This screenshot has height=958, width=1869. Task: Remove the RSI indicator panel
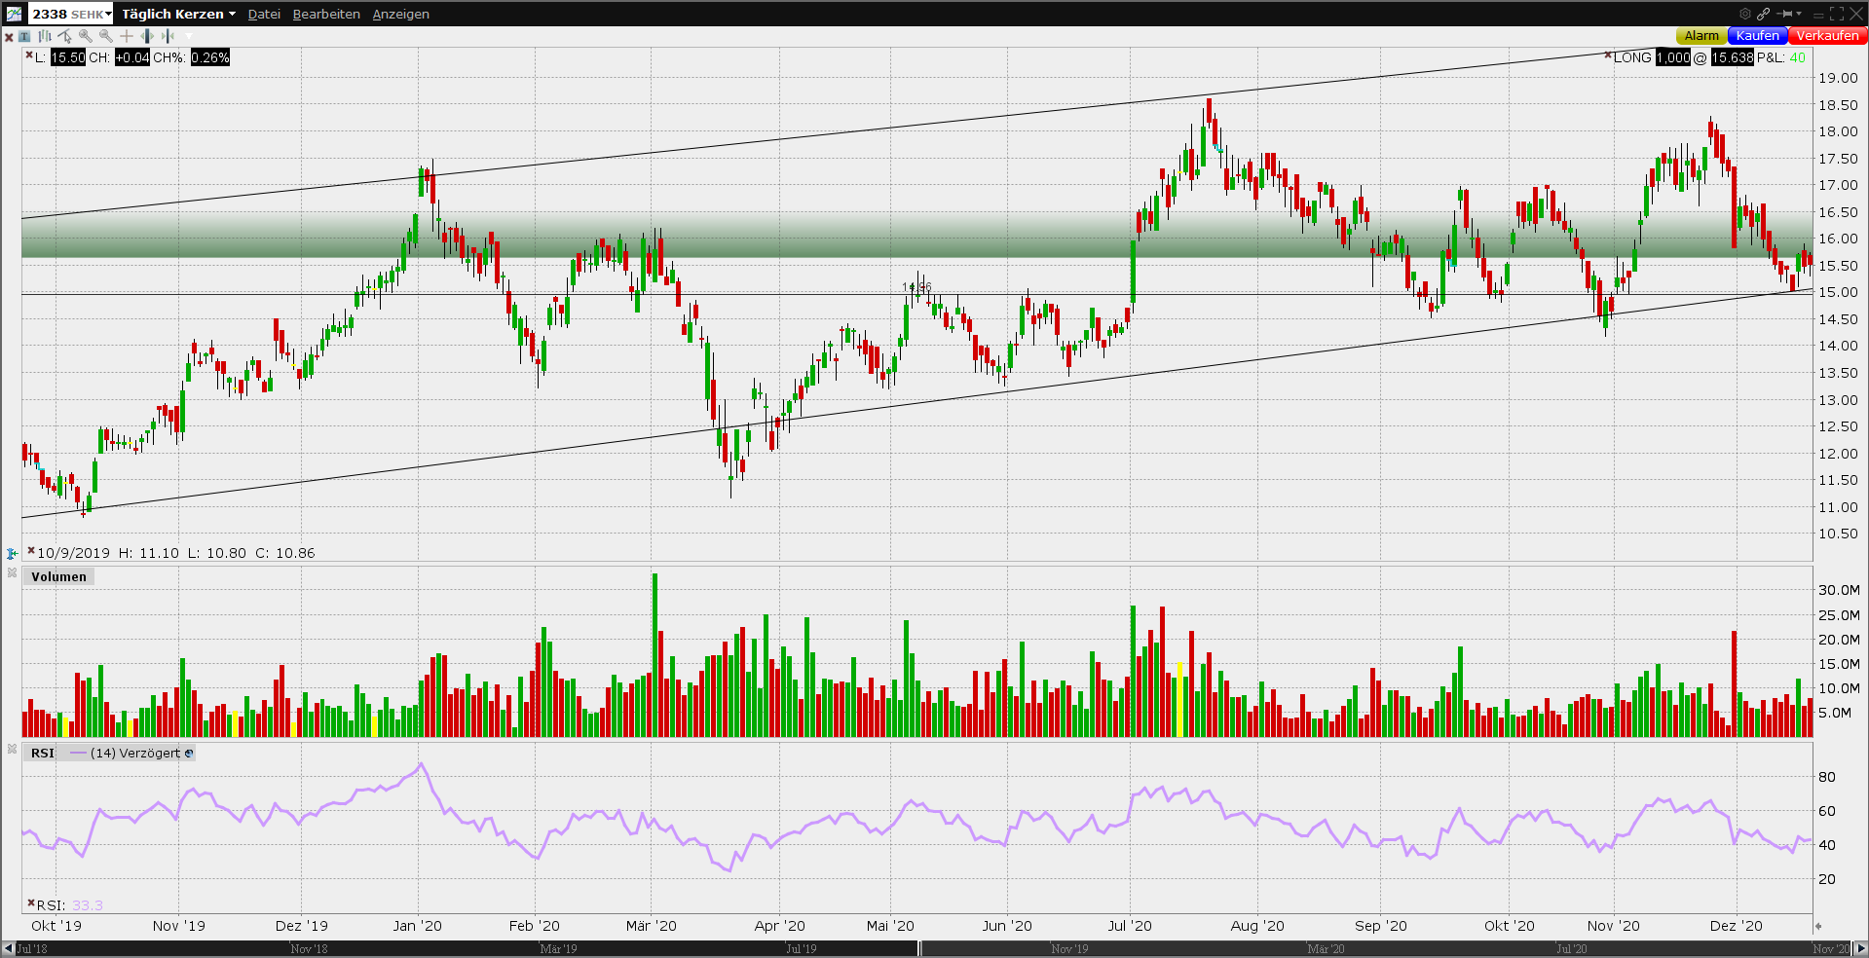(12, 749)
